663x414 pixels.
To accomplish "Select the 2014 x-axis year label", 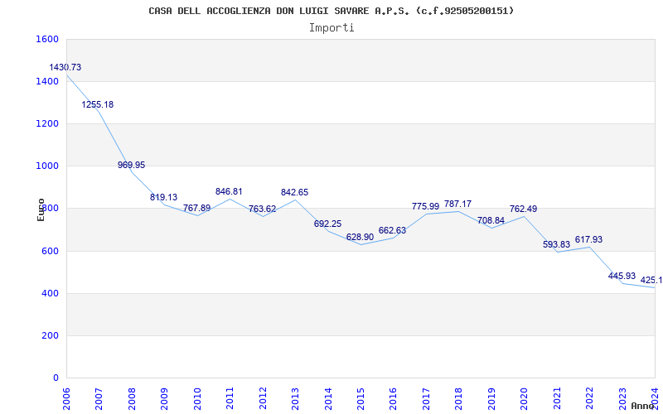I will pos(327,399).
